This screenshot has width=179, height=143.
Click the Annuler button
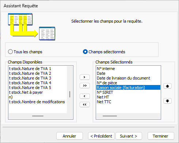click(x=69, y=136)
